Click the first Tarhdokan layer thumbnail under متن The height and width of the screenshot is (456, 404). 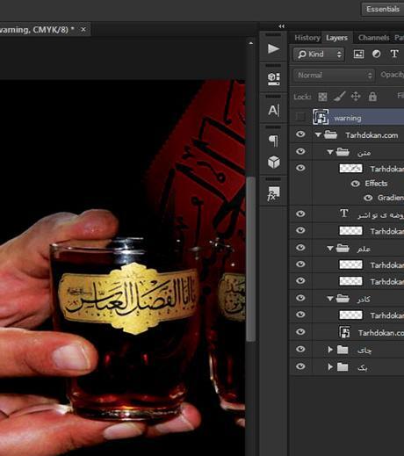click(x=350, y=168)
